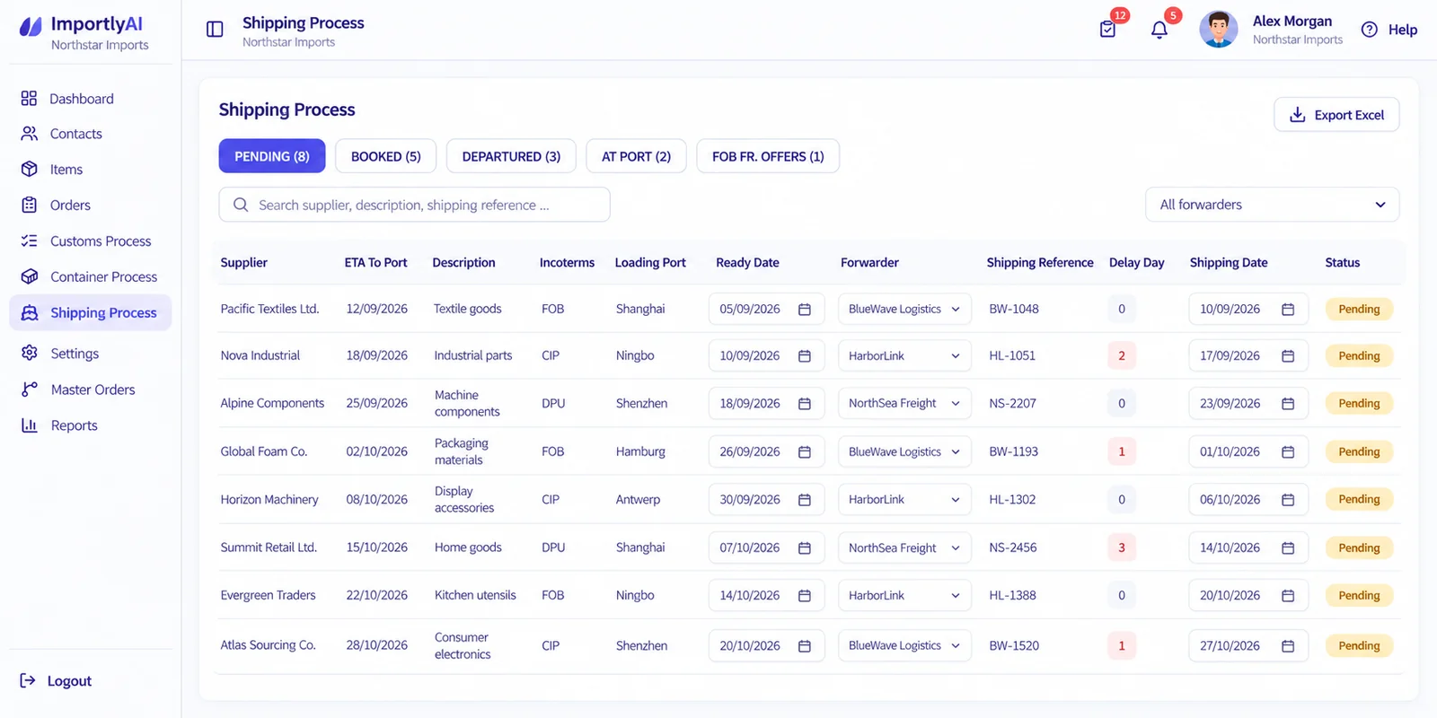Image resolution: width=1437 pixels, height=718 pixels.
Task: Click the search magnifier icon
Action: 241,205
